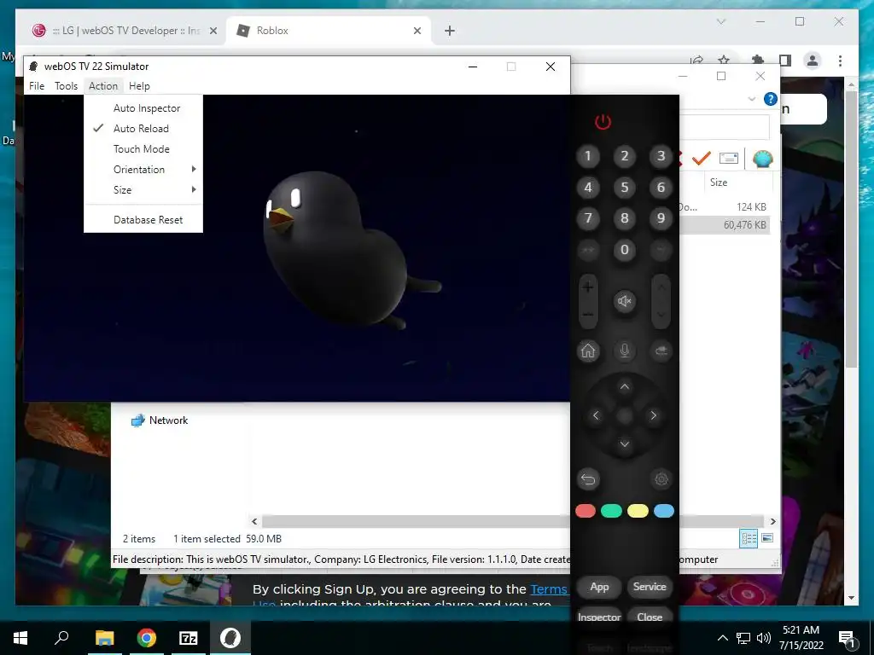
Task: Expand the Explorer ribbon chevron
Action: click(x=751, y=99)
